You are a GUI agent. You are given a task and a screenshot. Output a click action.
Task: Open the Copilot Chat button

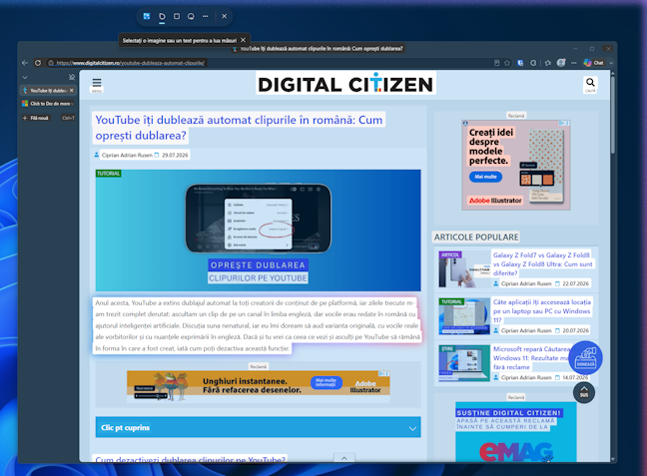pyautogui.click(x=594, y=63)
